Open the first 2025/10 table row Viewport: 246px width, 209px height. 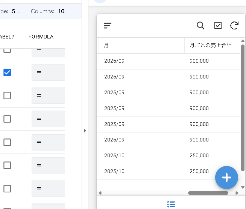tap(169, 156)
